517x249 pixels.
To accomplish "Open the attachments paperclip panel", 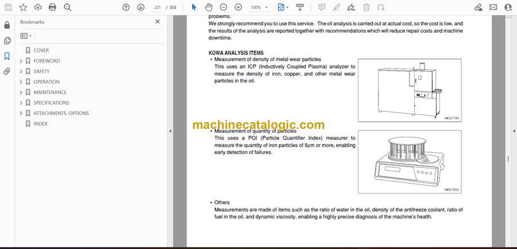I will point(7,72).
